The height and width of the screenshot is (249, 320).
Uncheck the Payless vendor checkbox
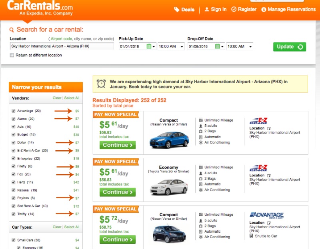pyautogui.click(x=14, y=198)
